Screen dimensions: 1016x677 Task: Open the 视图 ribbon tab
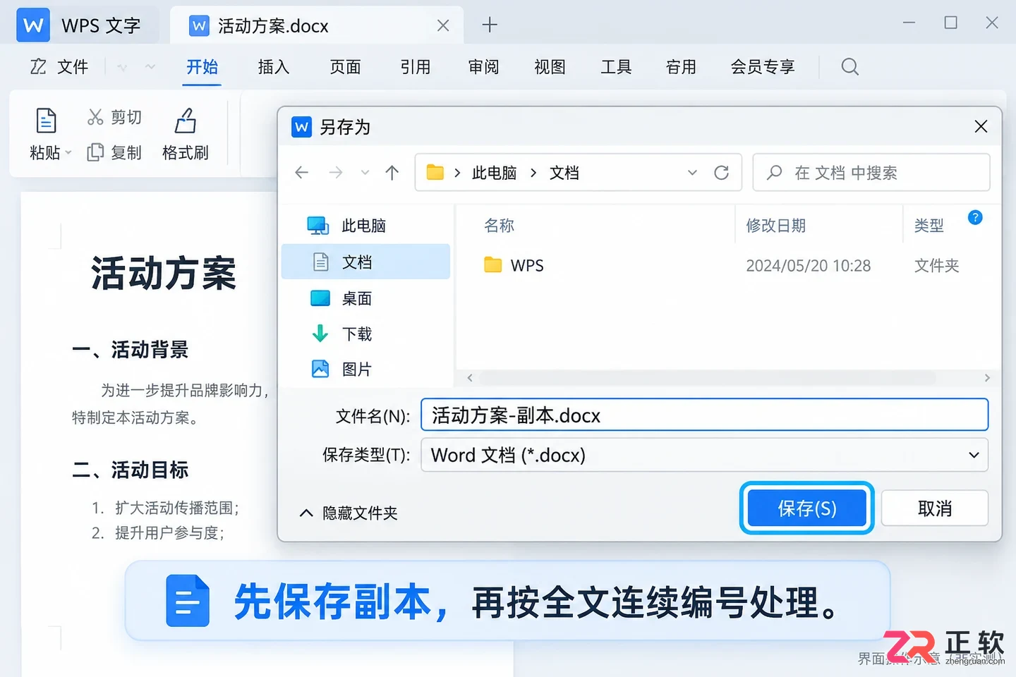550,67
